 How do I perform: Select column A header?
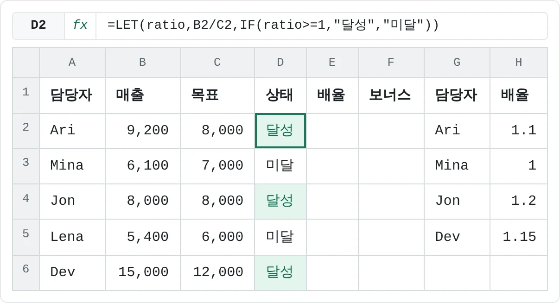pos(72,63)
